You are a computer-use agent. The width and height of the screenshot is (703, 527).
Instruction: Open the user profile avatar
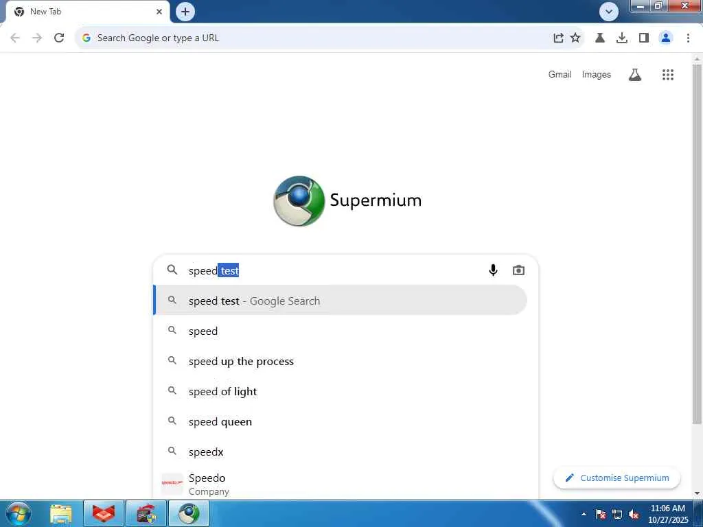pyautogui.click(x=666, y=38)
